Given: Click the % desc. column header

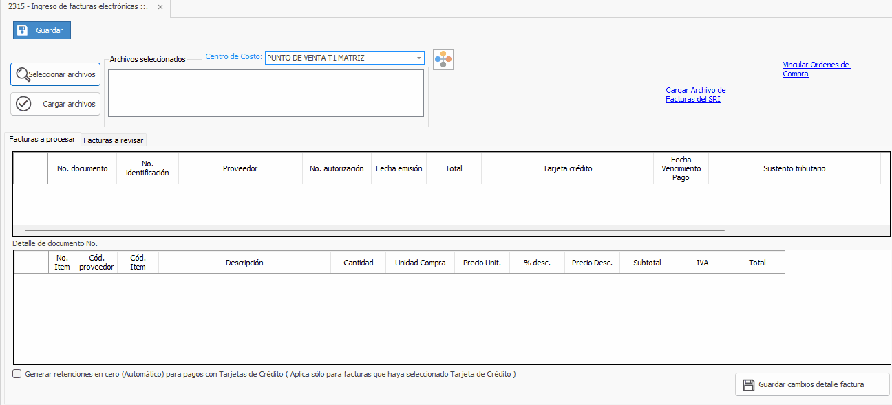Looking at the screenshot, I should pyautogui.click(x=537, y=263).
